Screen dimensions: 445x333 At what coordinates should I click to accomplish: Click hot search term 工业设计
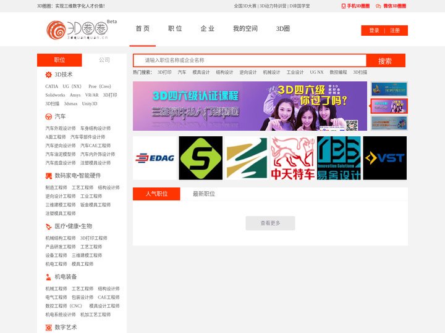tap(295, 72)
